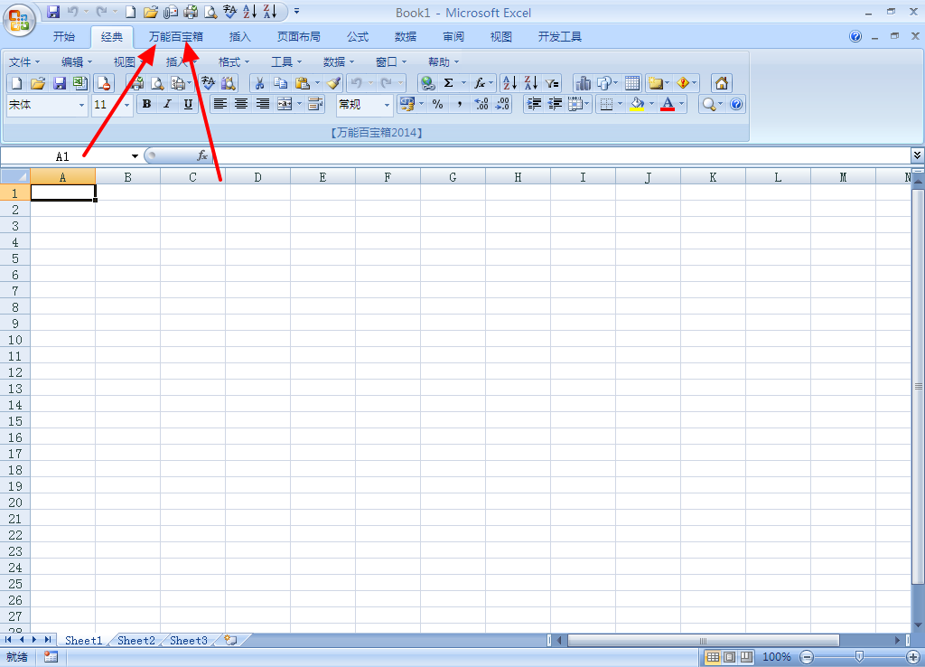This screenshot has height=667, width=925.
Task: Open the font size 11 dropdown
Action: point(126,105)
